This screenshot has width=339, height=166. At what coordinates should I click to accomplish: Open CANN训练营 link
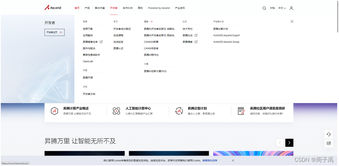coord(151,42)
